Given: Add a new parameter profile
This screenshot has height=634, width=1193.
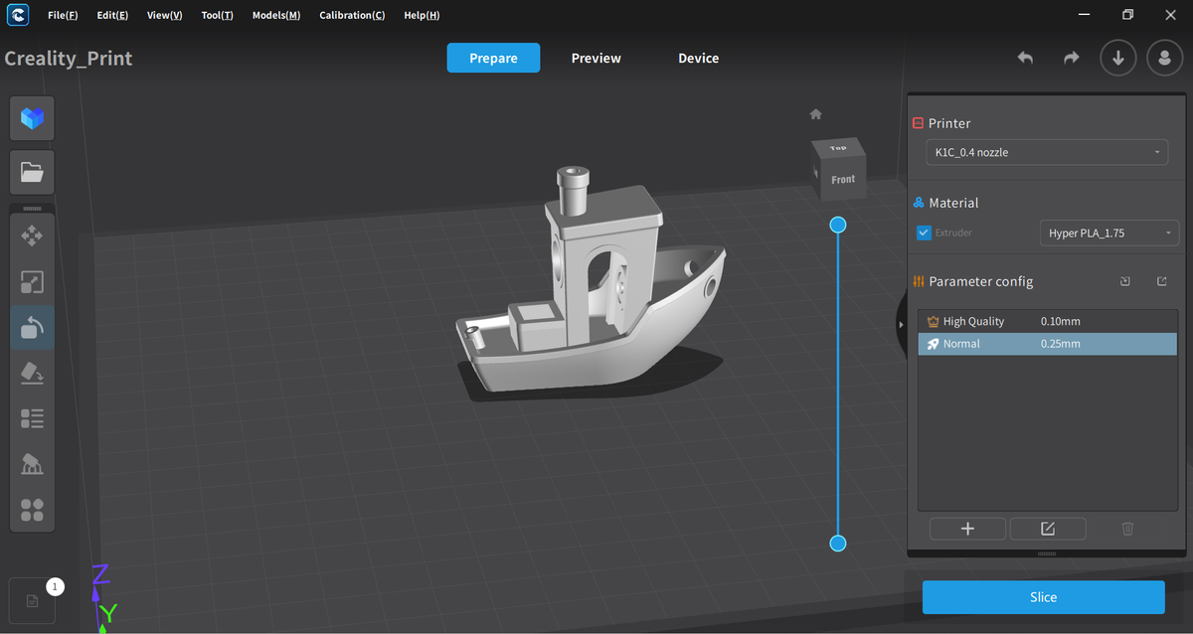Looking at the screenshot, I should pos(967,529).
